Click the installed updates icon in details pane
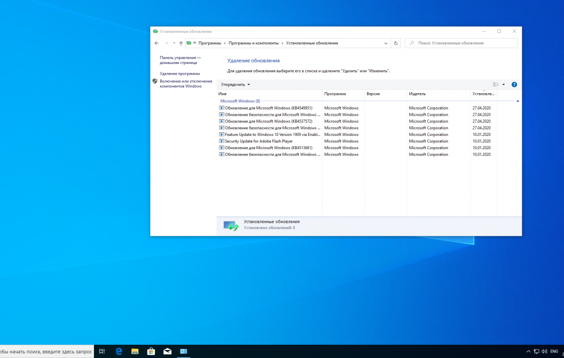 pos(231,226)
